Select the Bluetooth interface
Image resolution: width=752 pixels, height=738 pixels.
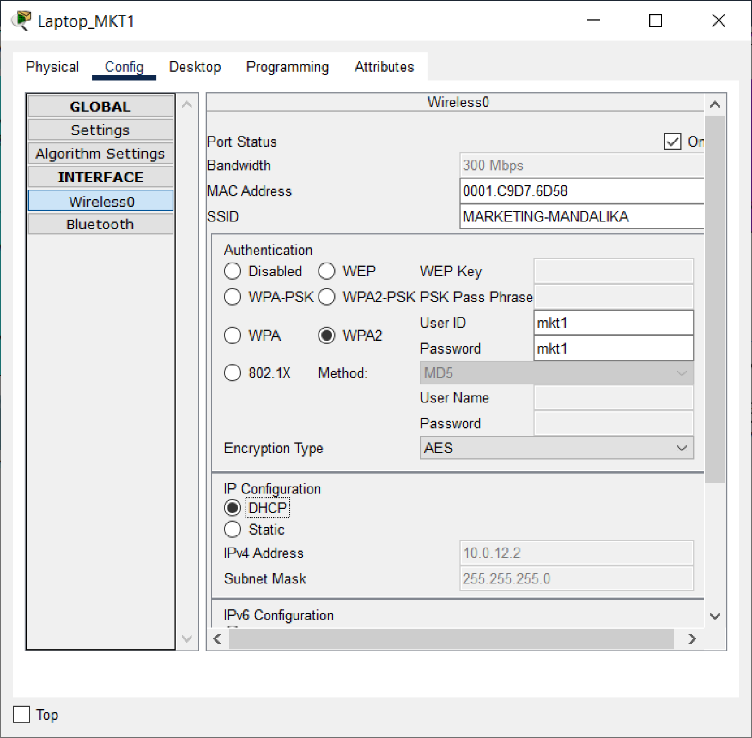click(x=100, y=224)
